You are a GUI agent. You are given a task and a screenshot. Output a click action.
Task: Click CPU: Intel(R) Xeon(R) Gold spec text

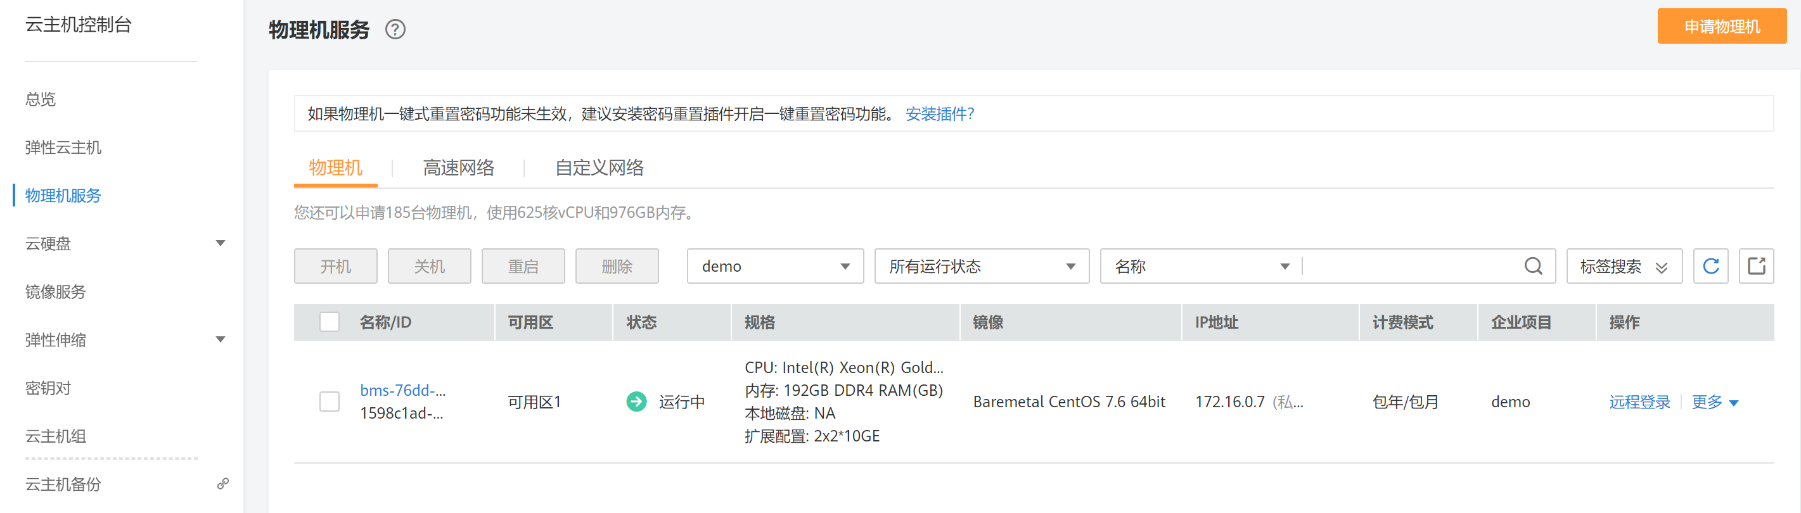(844, 367)
